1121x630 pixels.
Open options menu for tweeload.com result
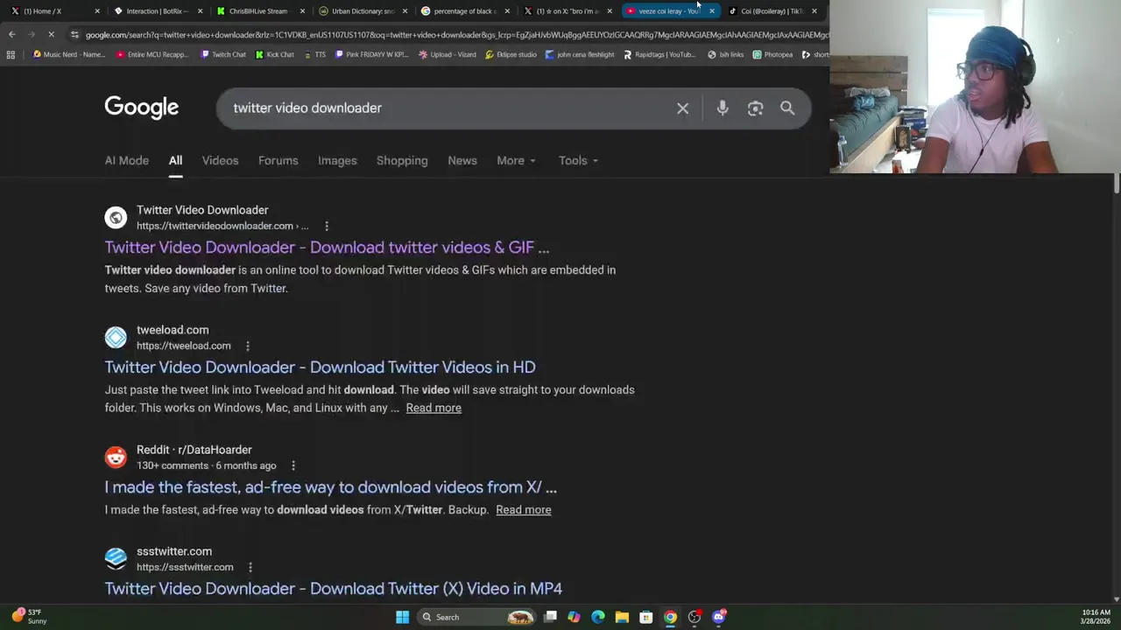(247, 346)
